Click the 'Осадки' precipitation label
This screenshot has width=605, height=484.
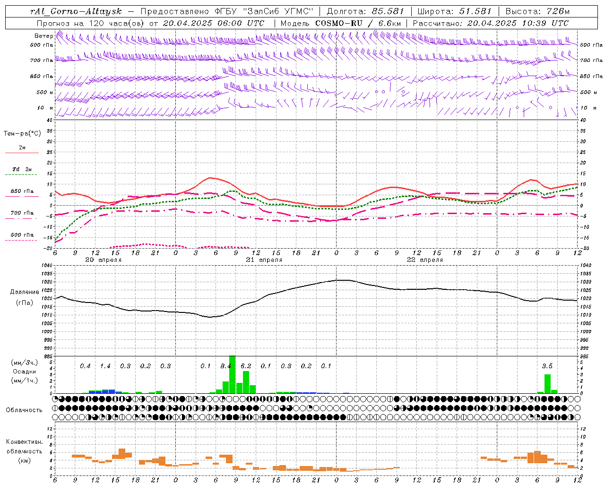coord(25,372)
